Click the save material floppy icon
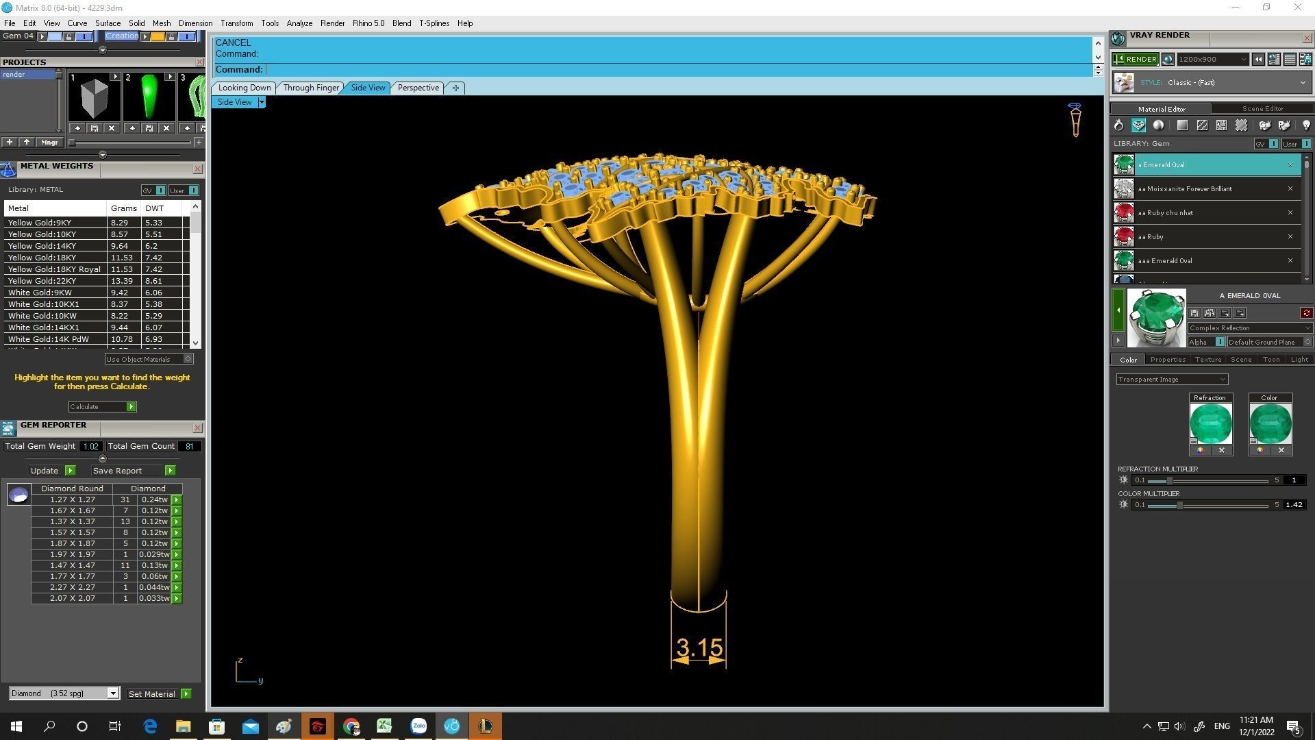This screenshot has height=740, width=1315. tap(1194, 313)
